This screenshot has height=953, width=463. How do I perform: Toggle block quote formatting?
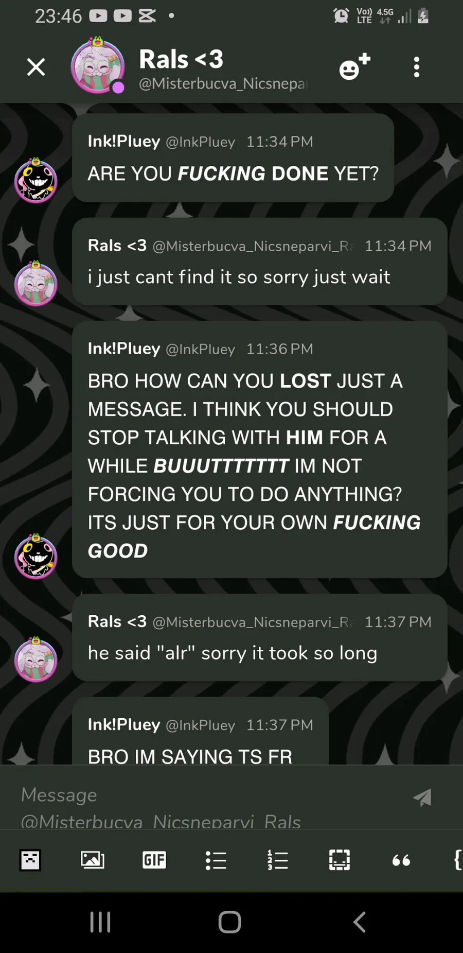pyautogui.click(x=401, y=860)
